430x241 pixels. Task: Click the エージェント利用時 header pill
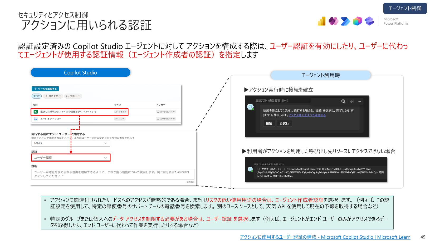point(321,75)
